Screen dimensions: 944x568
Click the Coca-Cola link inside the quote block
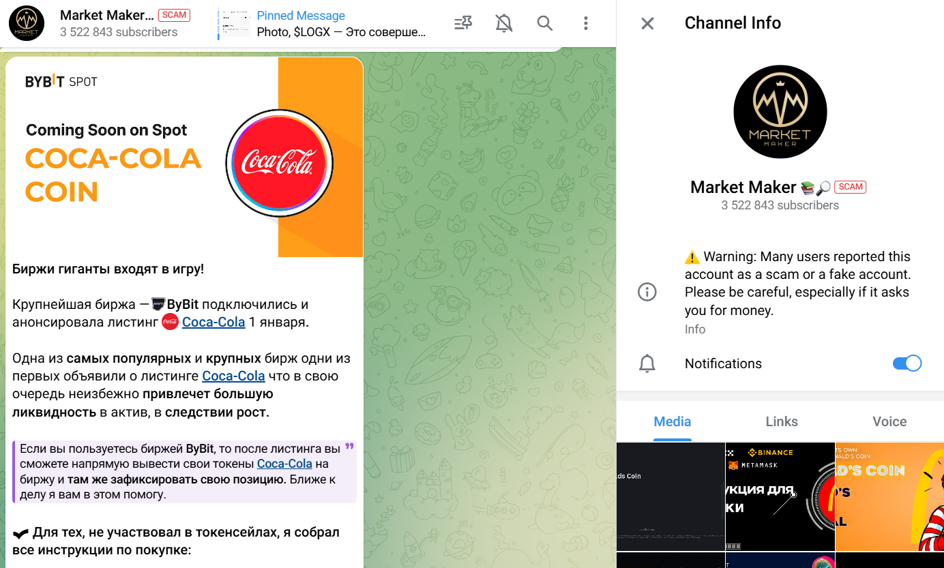point(284,464)
